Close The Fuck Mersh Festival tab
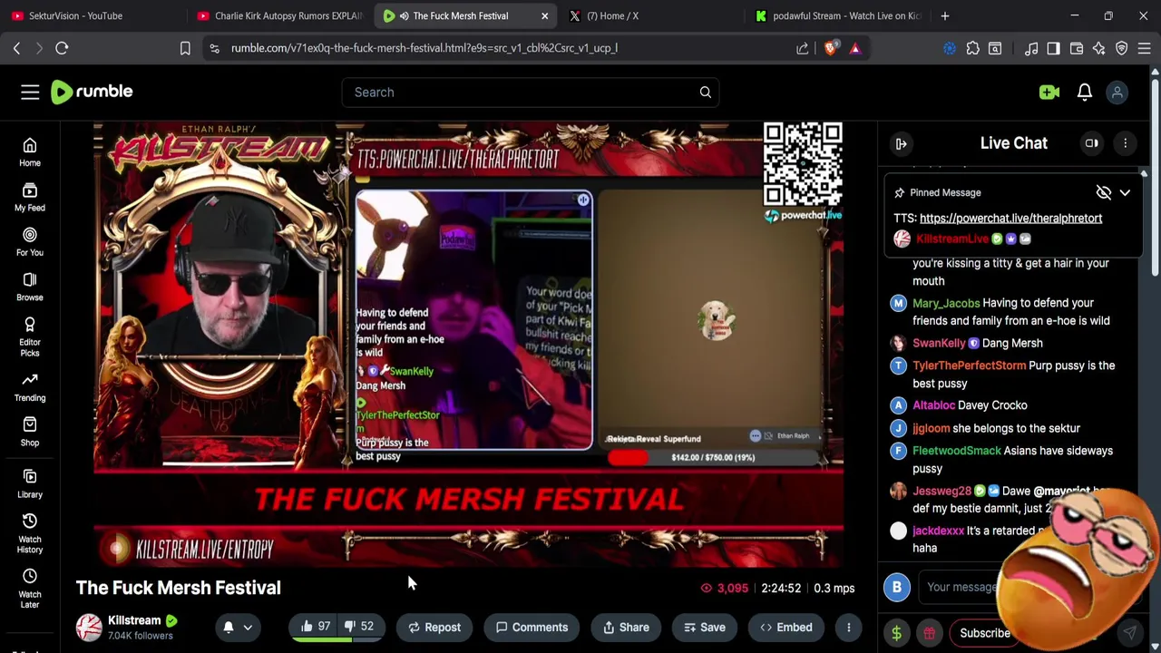 544,15
